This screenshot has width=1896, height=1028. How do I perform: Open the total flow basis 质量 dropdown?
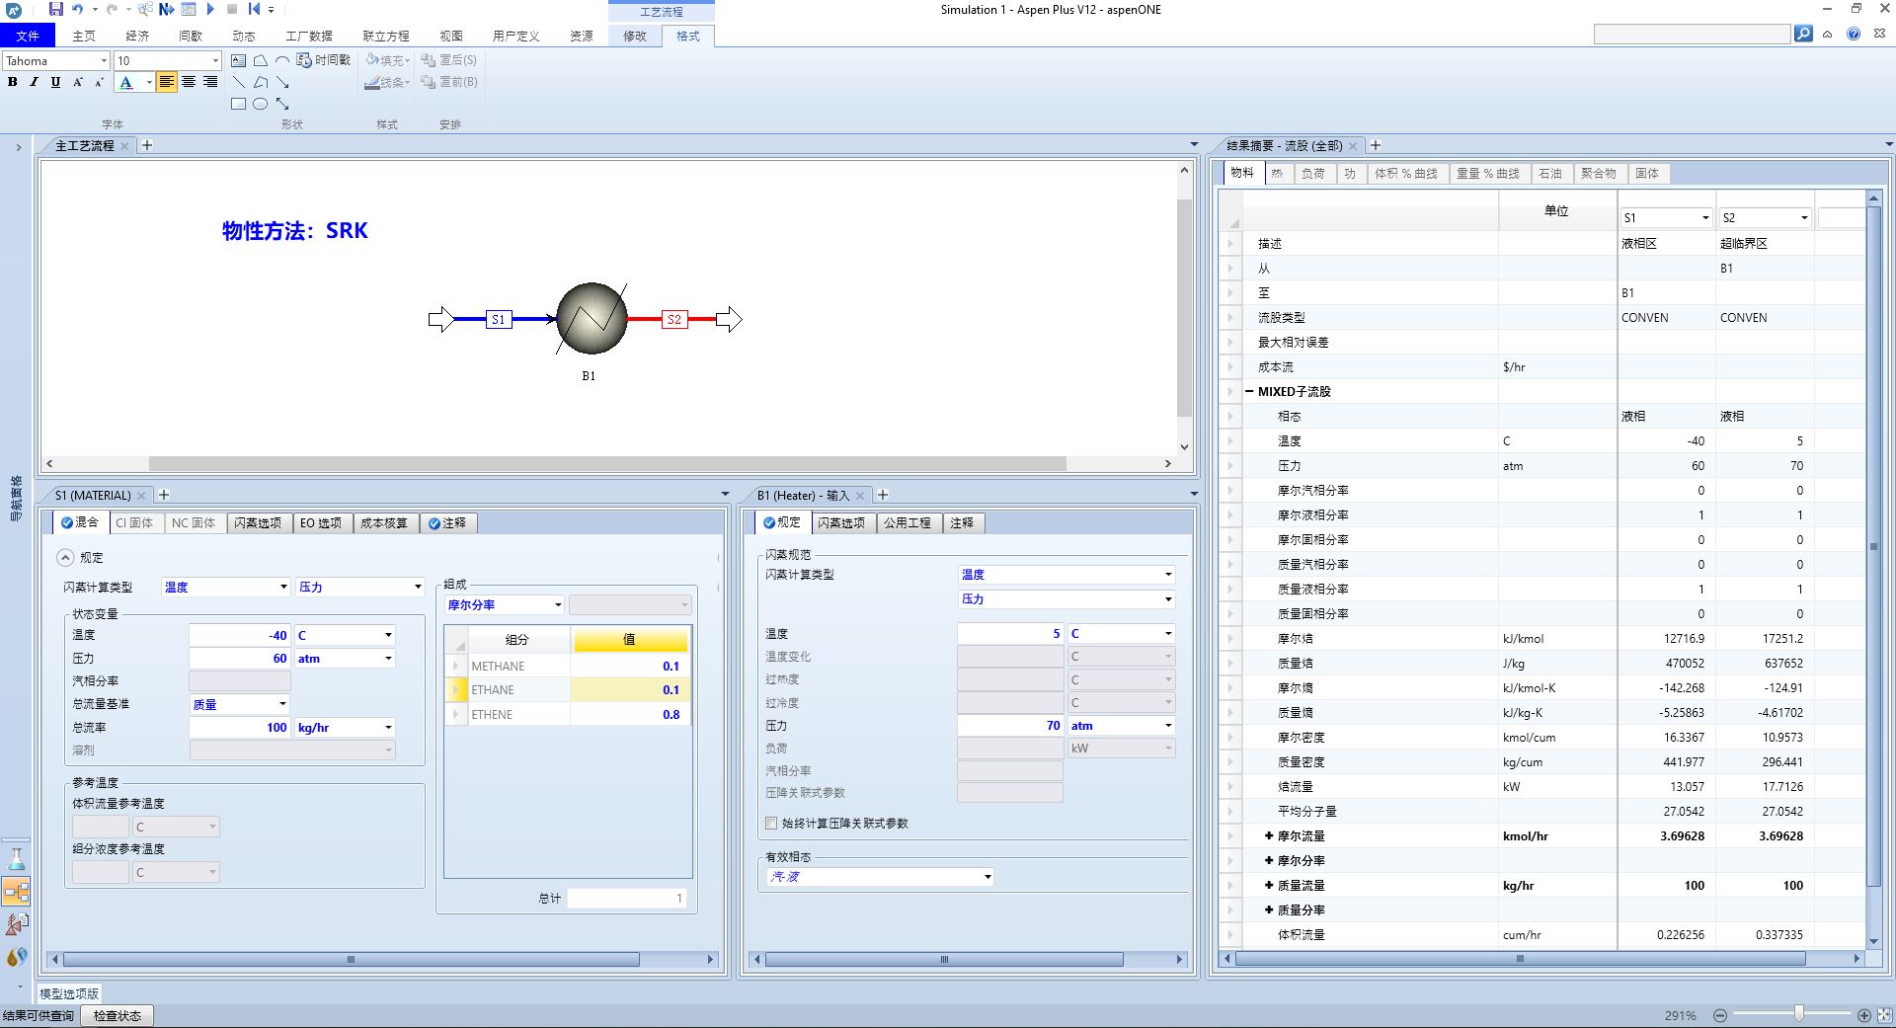pos(282,704)
